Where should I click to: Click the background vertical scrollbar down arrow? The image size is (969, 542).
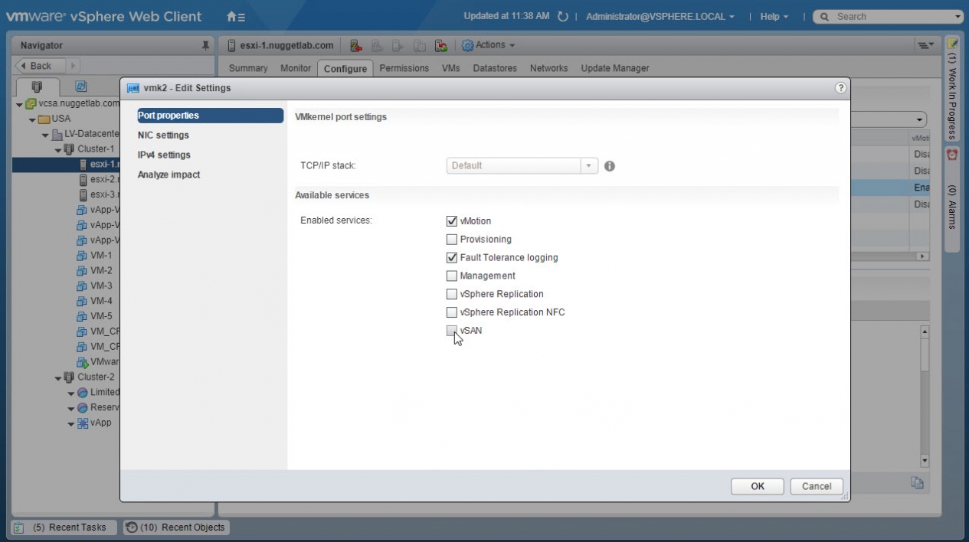pos(925,461)
